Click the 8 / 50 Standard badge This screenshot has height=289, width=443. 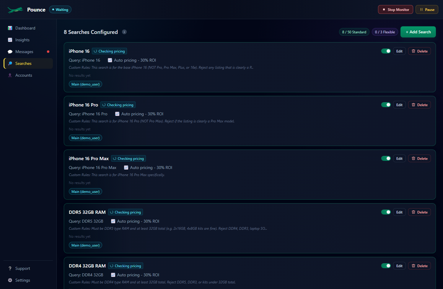point(354,32)
